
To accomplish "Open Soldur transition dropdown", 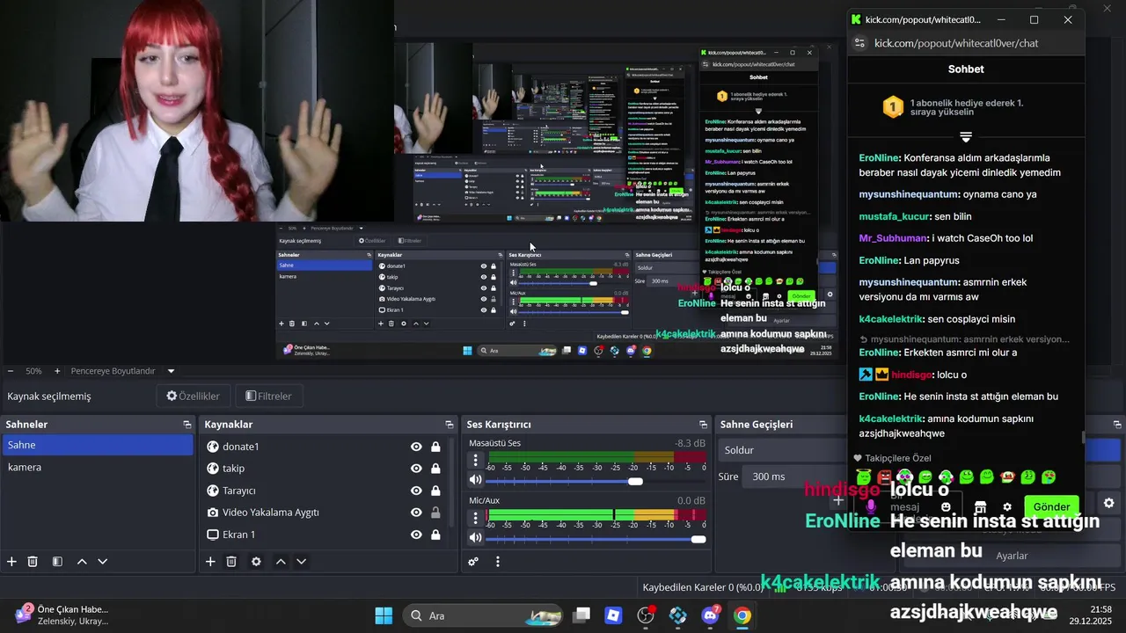I will tap(781, 450).
